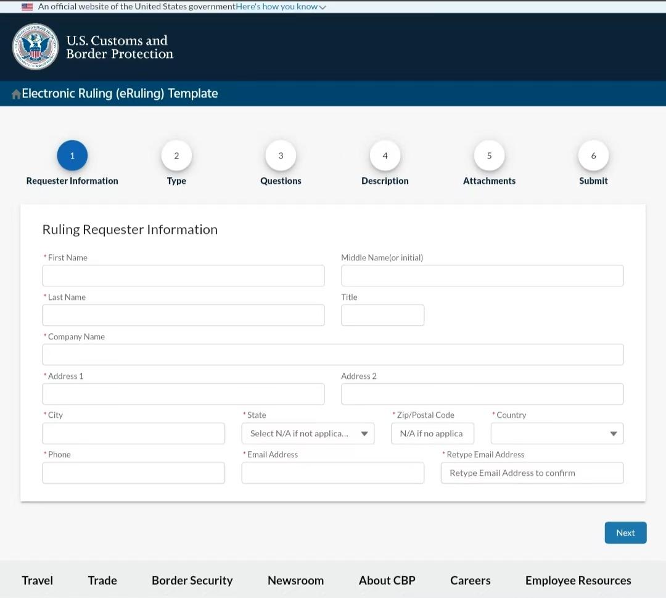Click the Zip/Postal Code field
This screenshot has width=666, height=598.
[432, 433]
